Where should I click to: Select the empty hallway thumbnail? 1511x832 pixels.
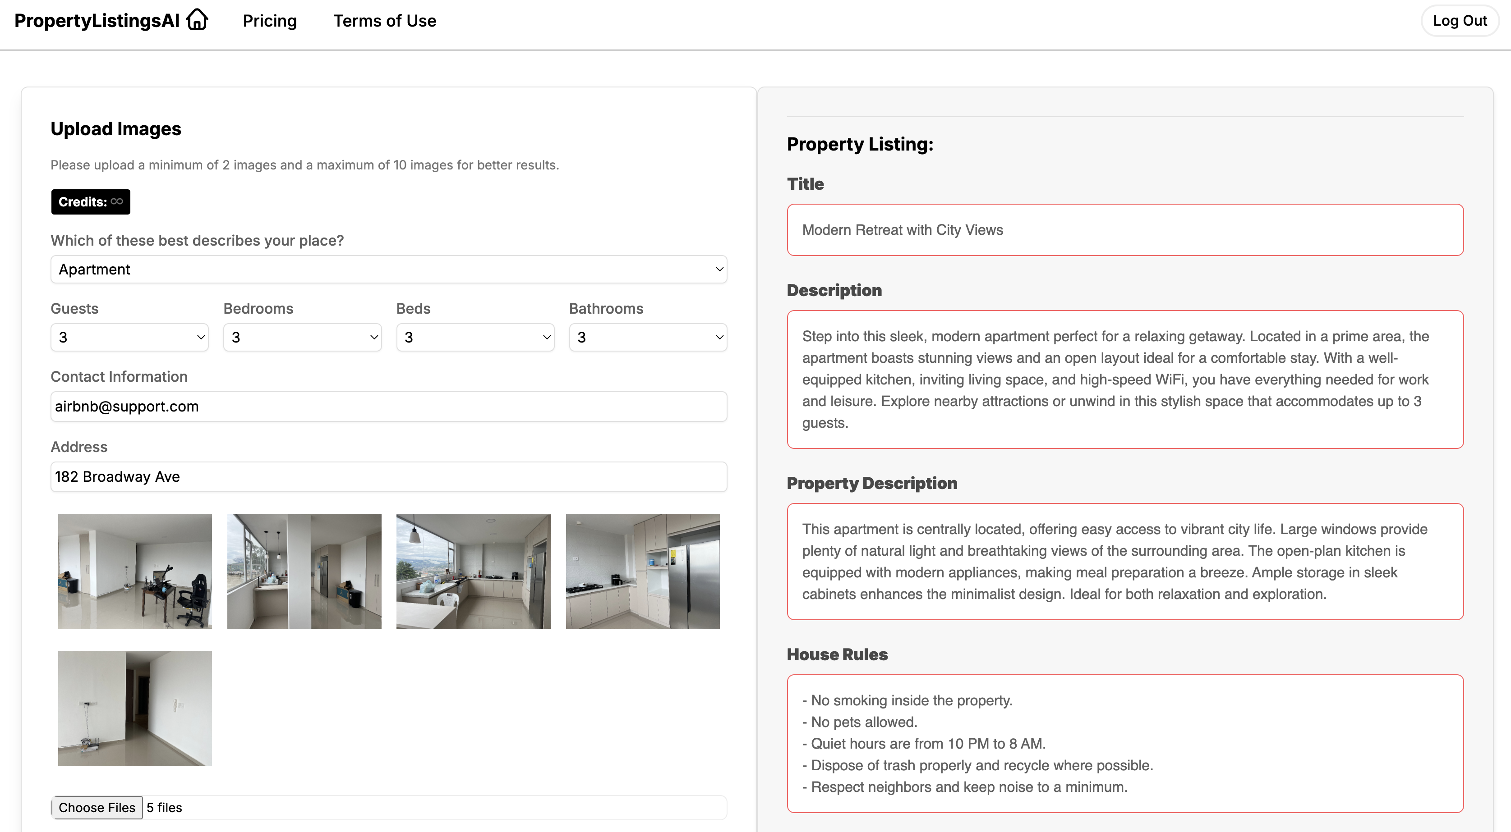tap(135, 708)
